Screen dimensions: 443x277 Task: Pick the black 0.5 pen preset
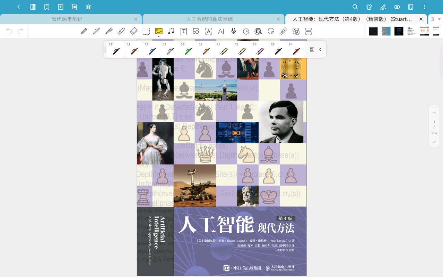pyautogui.click(x=278, y=50)
